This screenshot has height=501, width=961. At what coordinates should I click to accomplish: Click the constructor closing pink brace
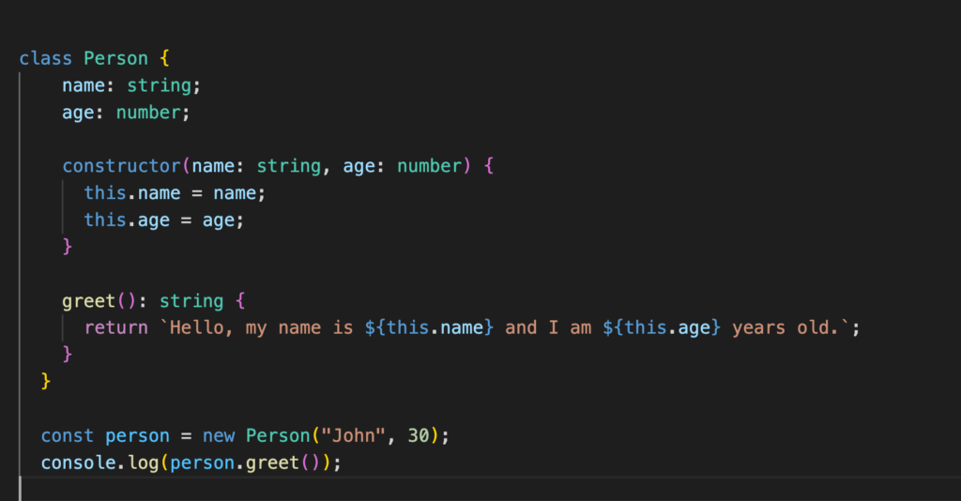(x=68, y=246)
